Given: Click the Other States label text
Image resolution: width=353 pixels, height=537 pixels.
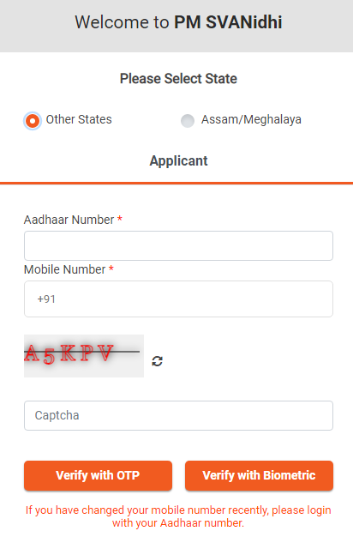Looking at the screenshot, I should (x=79, y=119).
